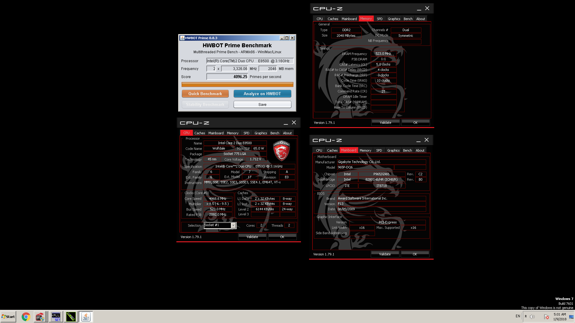Image resolution: width=575 pixels, height=323 pixels.
Task: Click the Channels value Dual
Action: [x=406, y=30]
